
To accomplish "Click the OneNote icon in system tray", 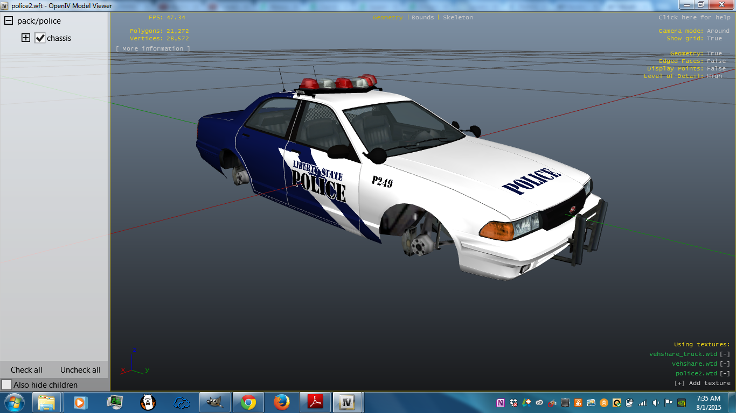I will tap(501, 403).
